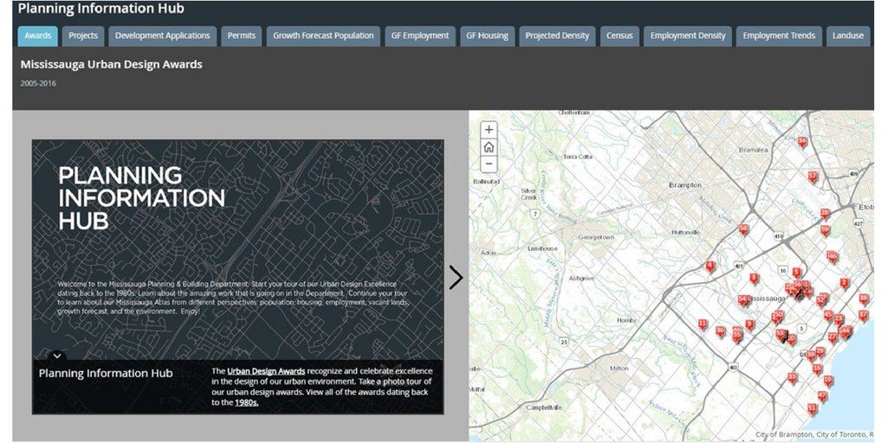Go to the Permits tab

coord(242,35)
